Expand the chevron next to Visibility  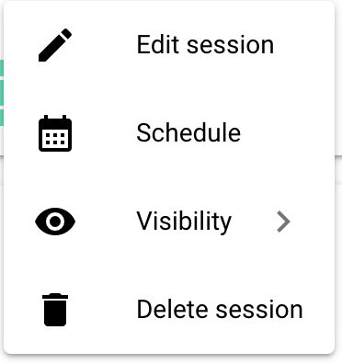tap(283, 222)
